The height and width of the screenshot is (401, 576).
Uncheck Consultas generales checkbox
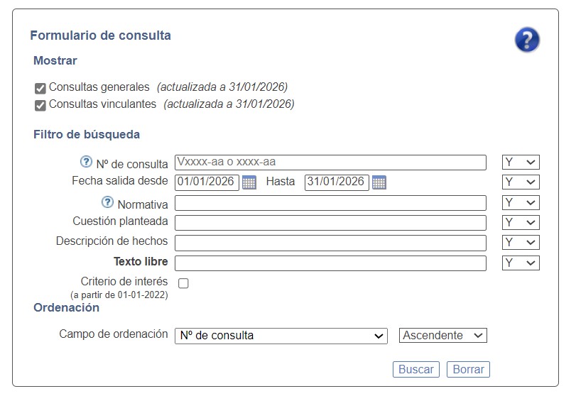pyautogui.click(x=40, y=88)
